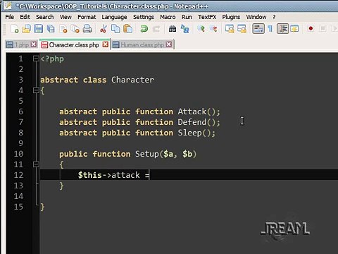Toggle show all characters pilcrow icon

point(270,29)
